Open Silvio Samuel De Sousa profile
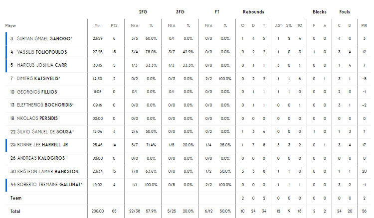 [45, 131]
